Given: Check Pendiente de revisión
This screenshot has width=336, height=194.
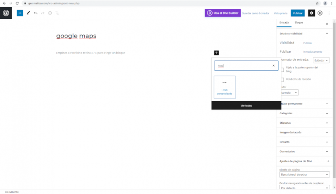Looking at the screenshot, I should tap(283, 80).
